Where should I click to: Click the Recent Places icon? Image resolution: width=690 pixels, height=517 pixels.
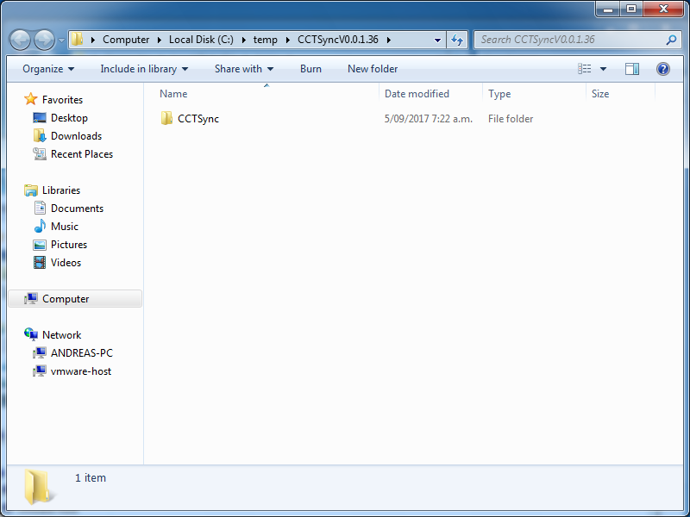[x=40, y=154]
